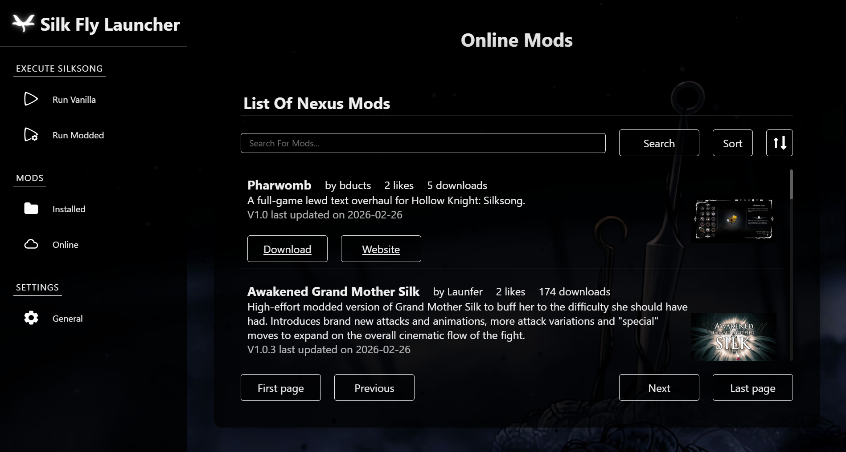Open the Installed mods folder icon
846x452 pixels.
pyautogui.click(x=31, y=209)
